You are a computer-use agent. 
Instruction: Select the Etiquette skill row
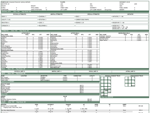coord(75,38)
